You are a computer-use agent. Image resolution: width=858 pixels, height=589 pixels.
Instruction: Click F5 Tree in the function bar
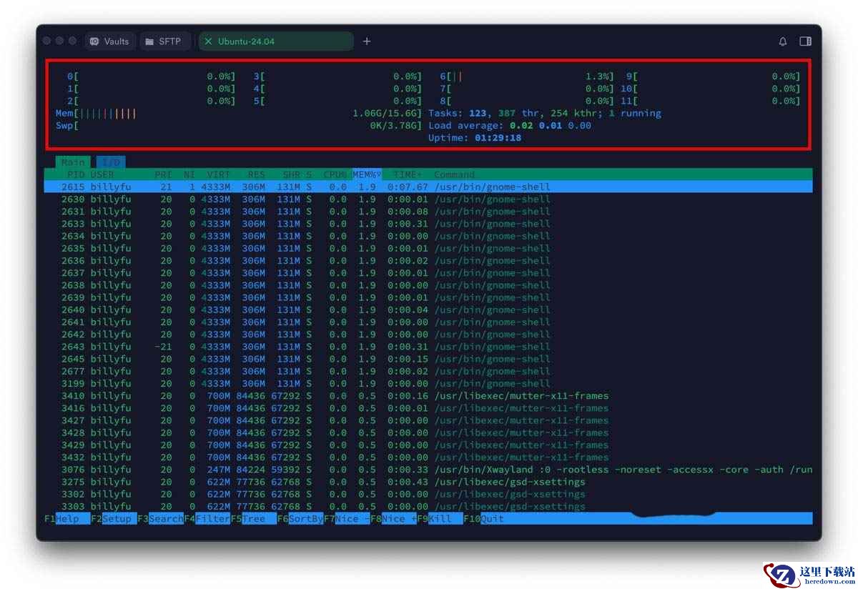tap(253, 519)
